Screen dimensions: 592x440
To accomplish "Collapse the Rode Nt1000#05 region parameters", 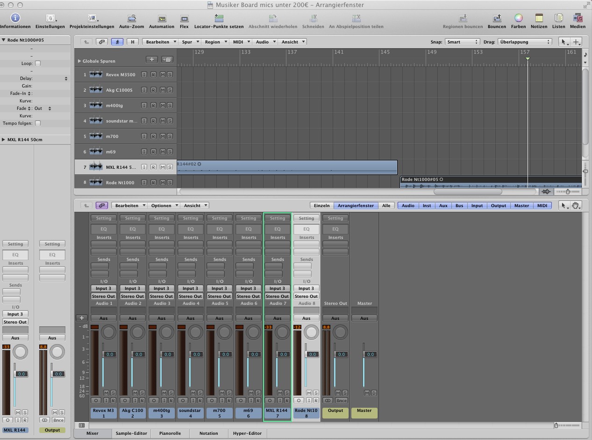I will click(x=4, y=40).
